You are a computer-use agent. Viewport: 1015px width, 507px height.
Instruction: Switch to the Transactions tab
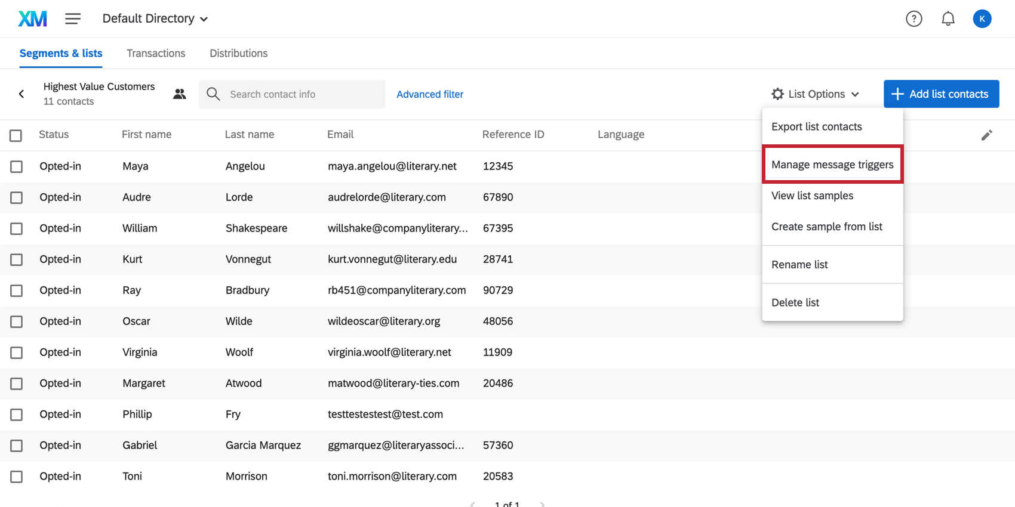156,54
